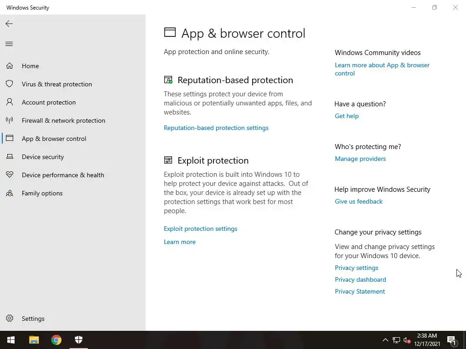Click the Settings gear icon
This screenshot has width=466, height=349.
[10, 318]
